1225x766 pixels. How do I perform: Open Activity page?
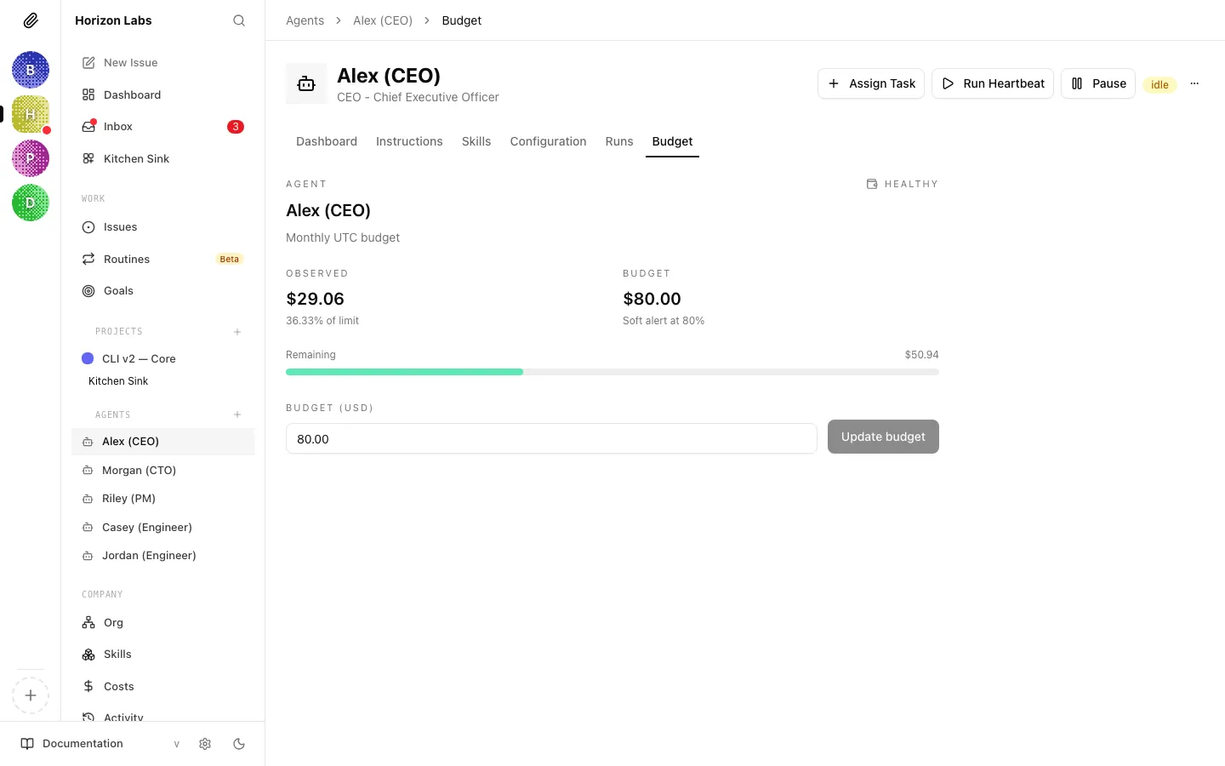point(162,716)
